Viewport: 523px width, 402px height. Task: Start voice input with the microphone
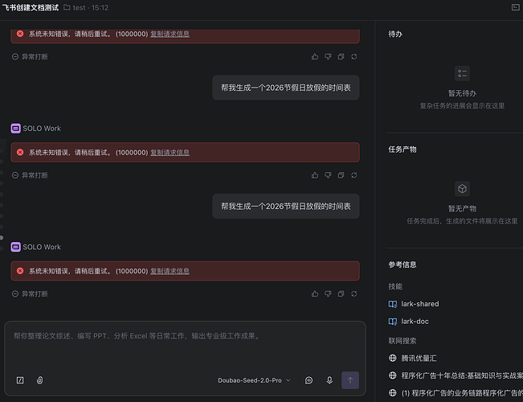click(329, 380)
